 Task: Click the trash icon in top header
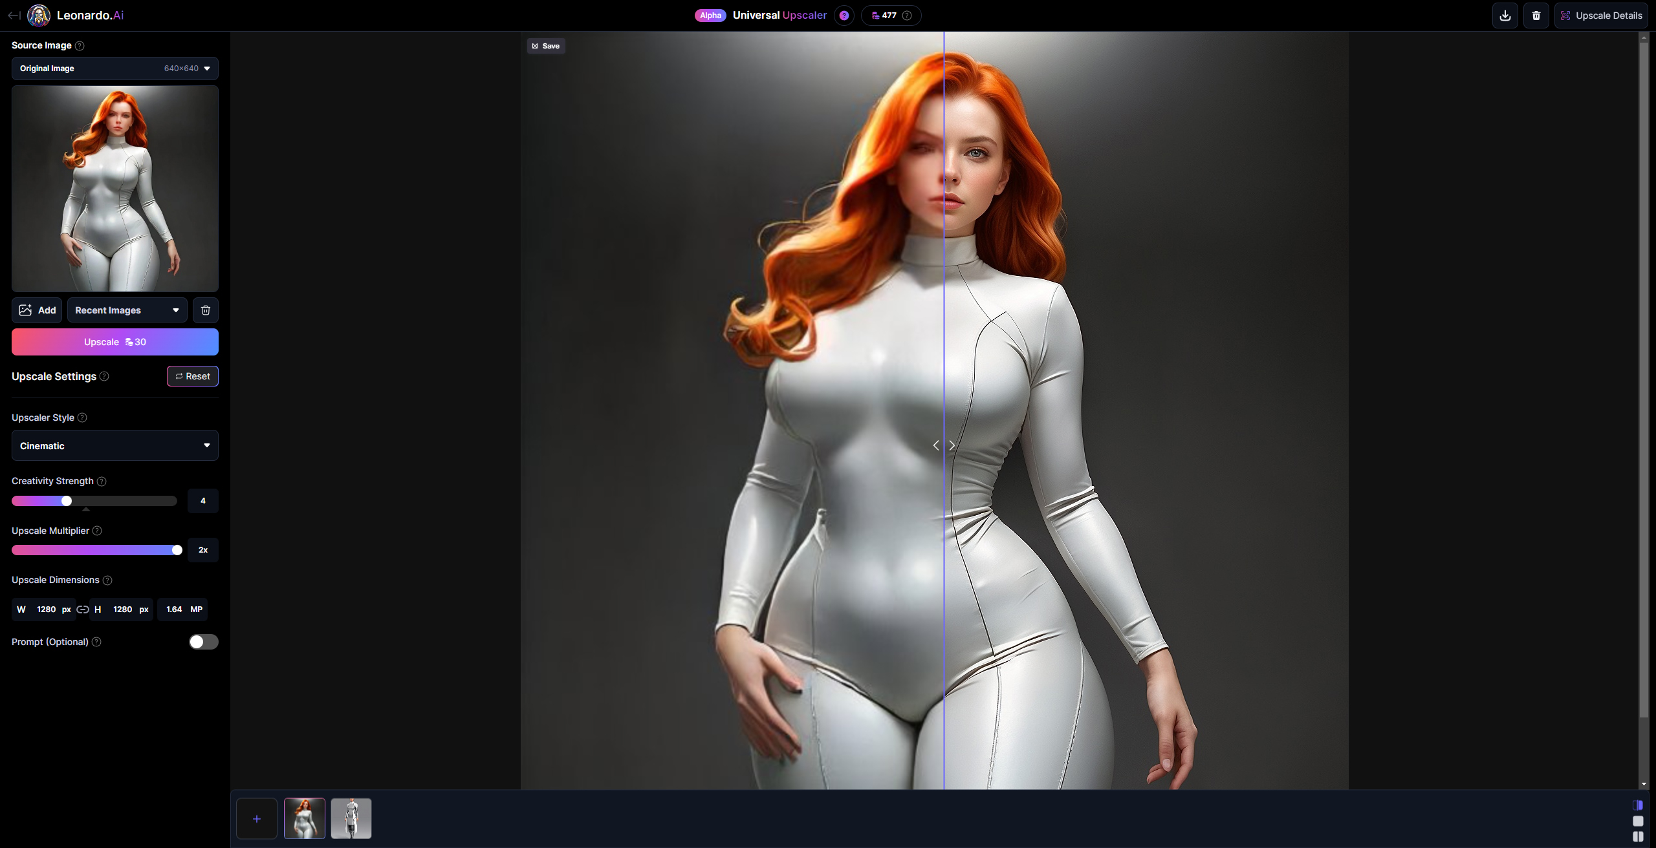tap(1536, 16)
